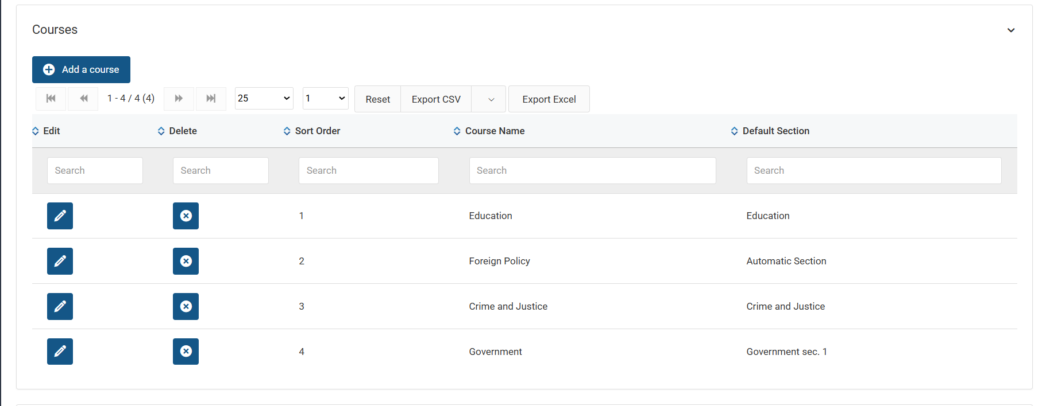Go to the next results page
The height and width of the screenshot is (406, 1046).
[x=179, y=99]
